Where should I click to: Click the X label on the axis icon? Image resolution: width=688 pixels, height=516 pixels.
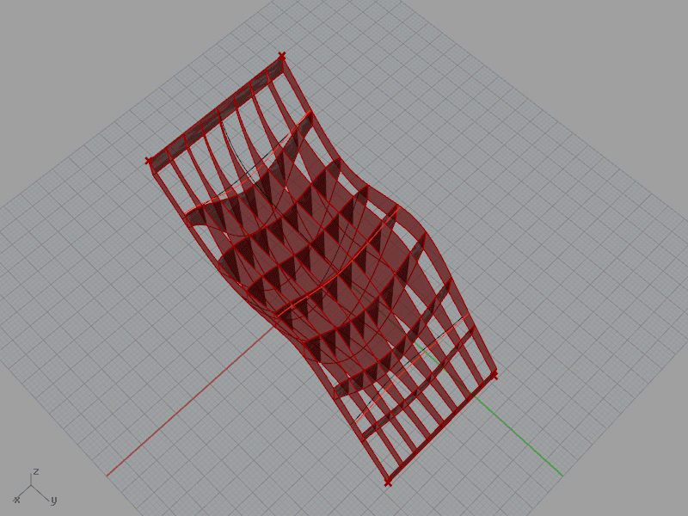coord(16,500)
